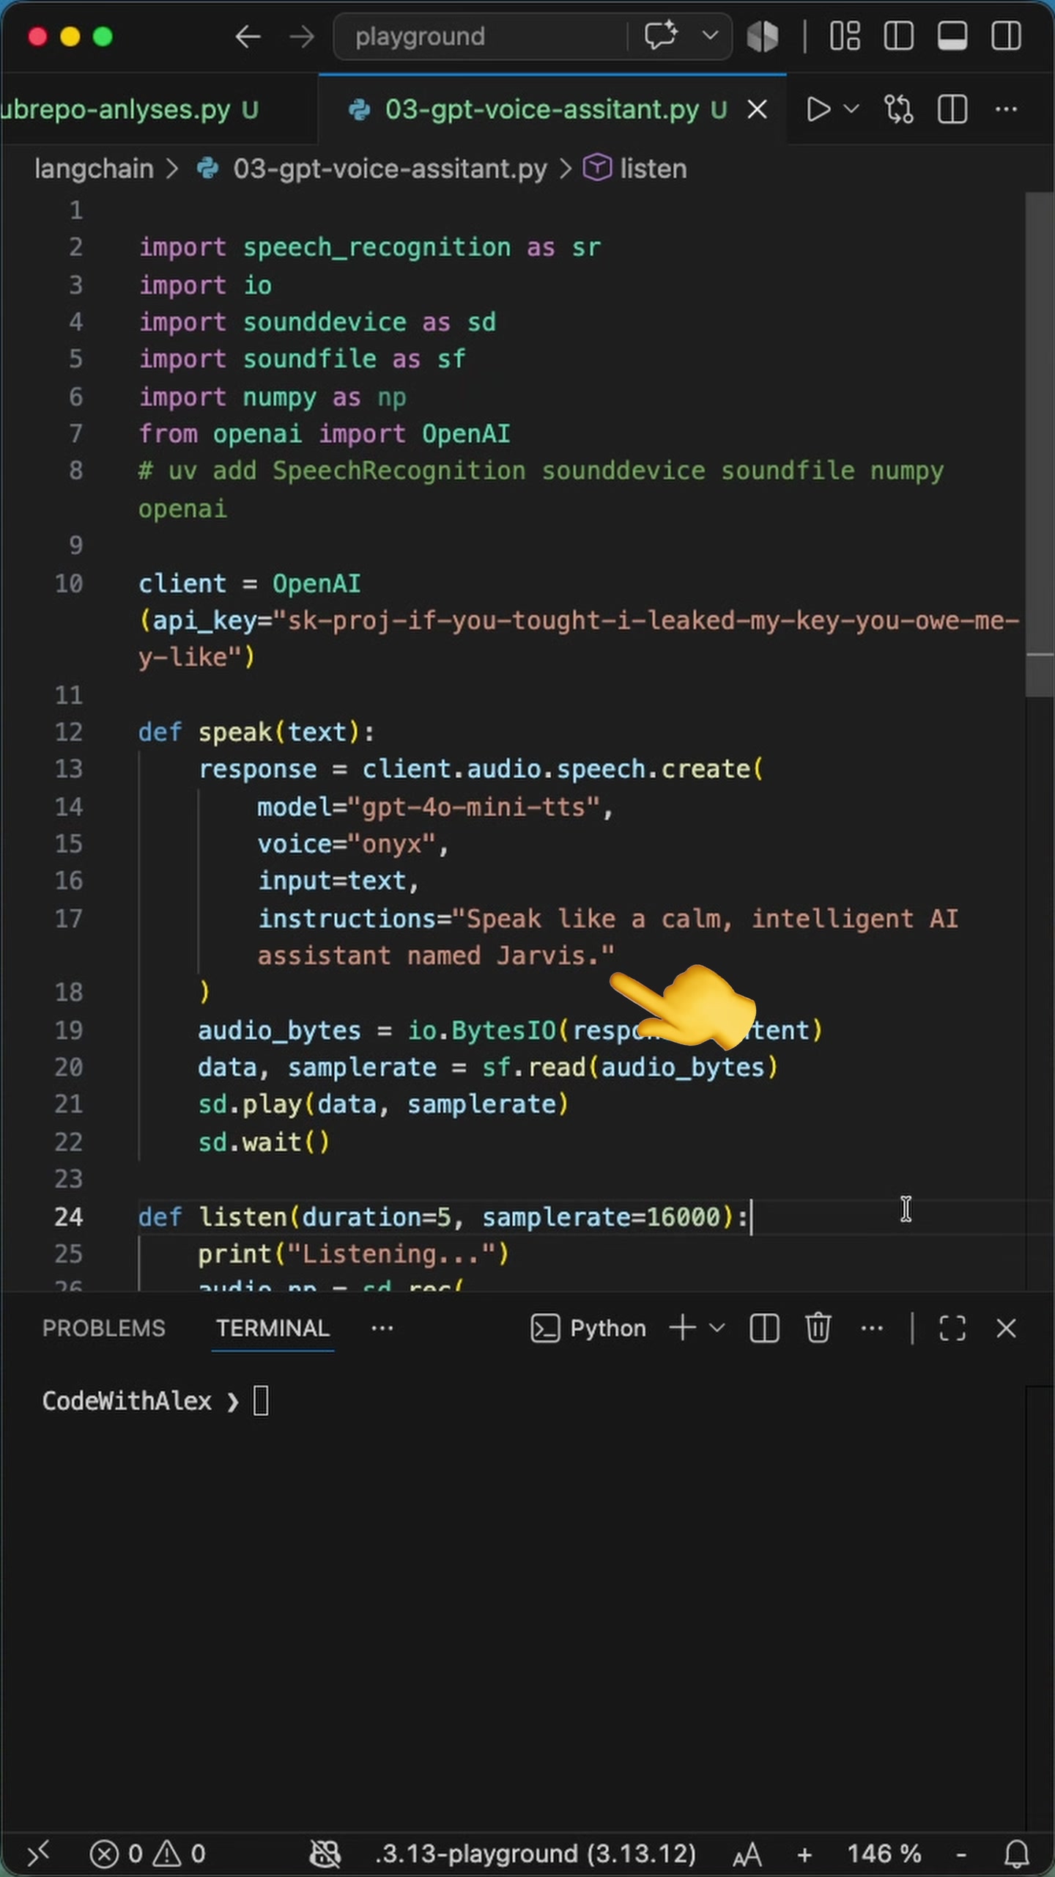Click the 146 % zoom level
The height and width of the screenshot is (1877, 1055).
884,1854
